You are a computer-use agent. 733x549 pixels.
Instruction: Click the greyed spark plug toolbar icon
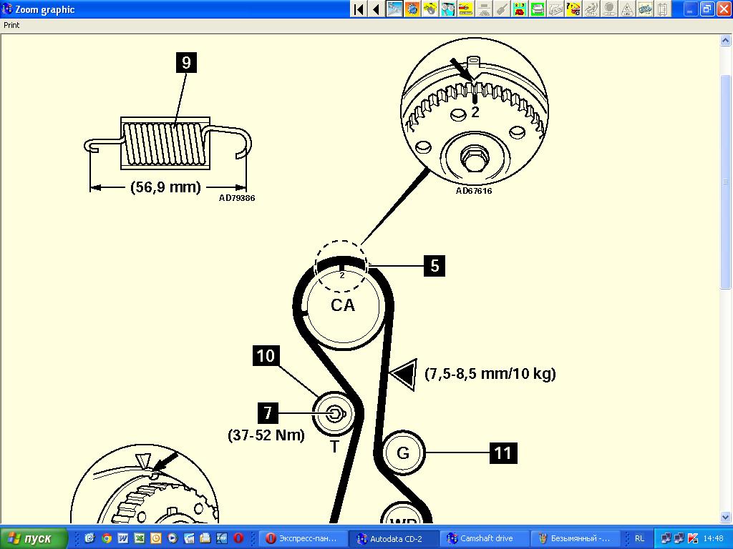coord(501,9)
